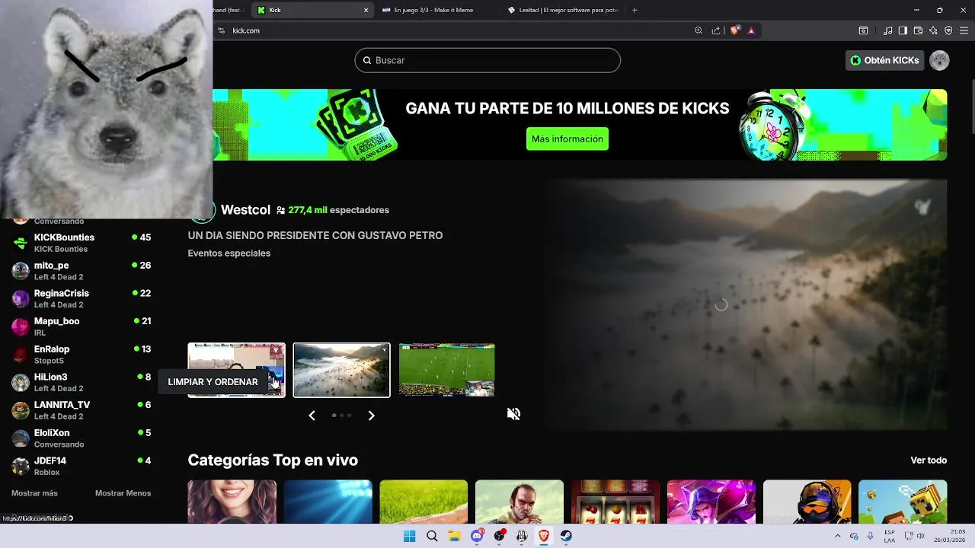This screenshot has height=548, width=975.
Task: Click the Brave VPN shield icon
Action: (x=948, y=30)
